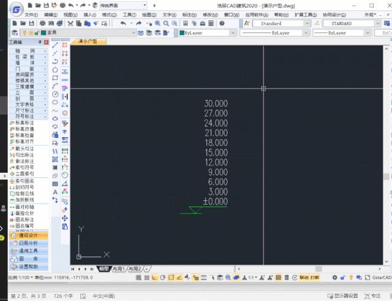Select the Table draw tool

click(x=55, y=184)
